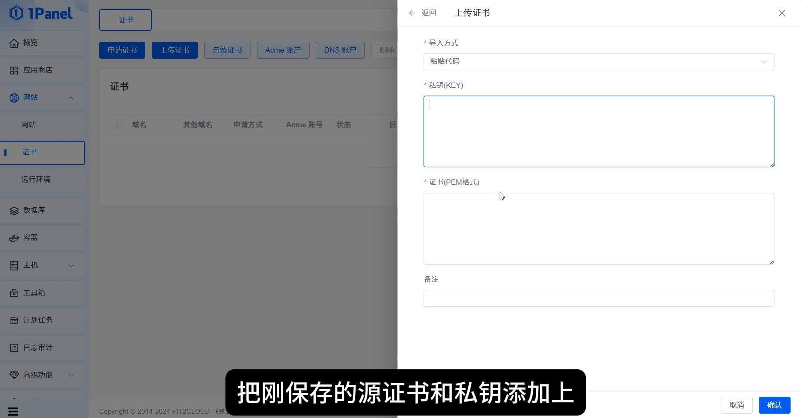Open the 数据库 menu item
Image resolution: width=801 pixels, height=418 pixels.
pyautogui.click(x=42, y=210)
